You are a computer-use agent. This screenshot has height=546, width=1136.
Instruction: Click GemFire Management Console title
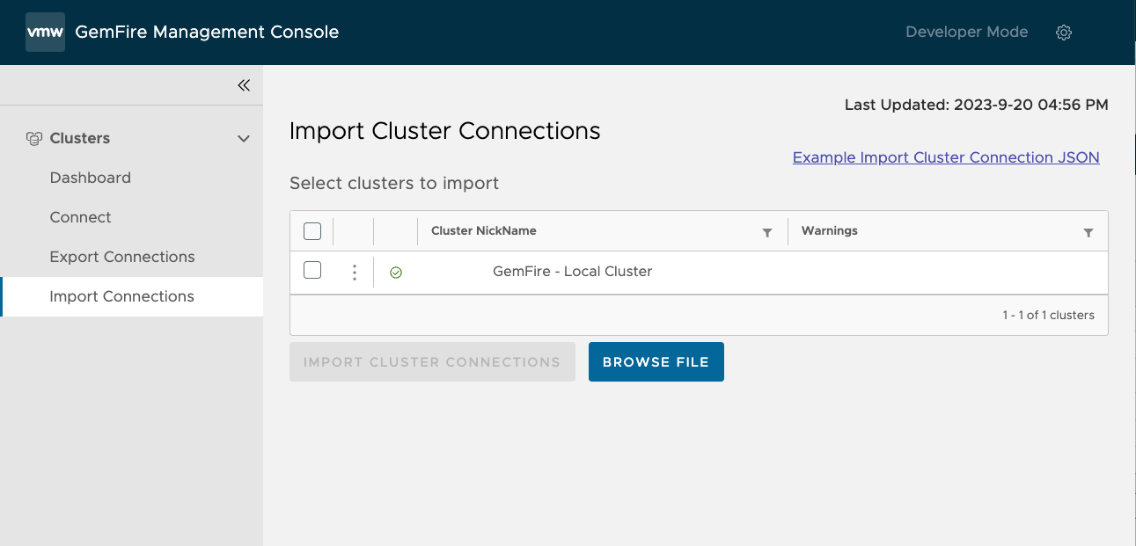click(x=208, y=32)
